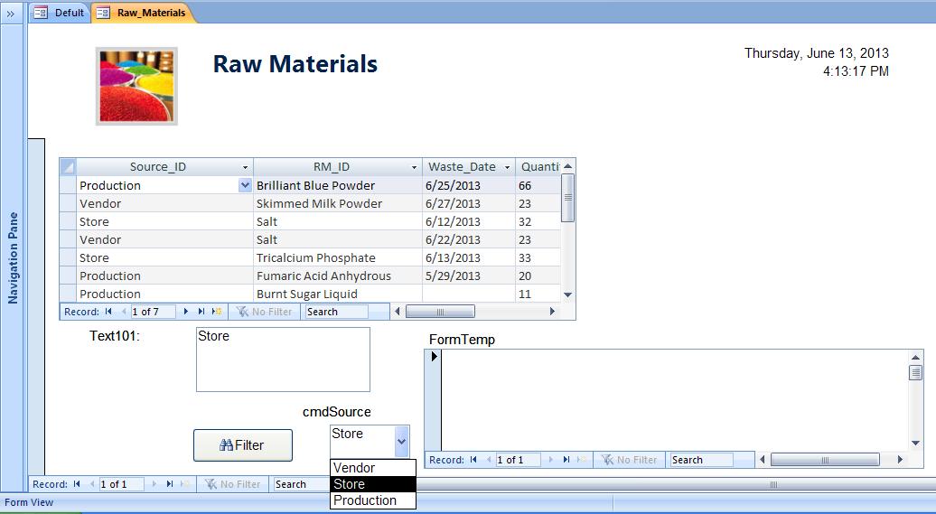
Task: Go to next record in the seven-record datasheet
Action: point(186,312)
